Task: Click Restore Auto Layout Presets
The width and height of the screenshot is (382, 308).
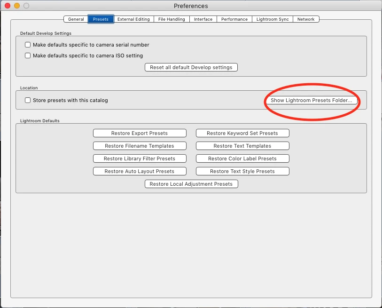Action: [140, 171]
